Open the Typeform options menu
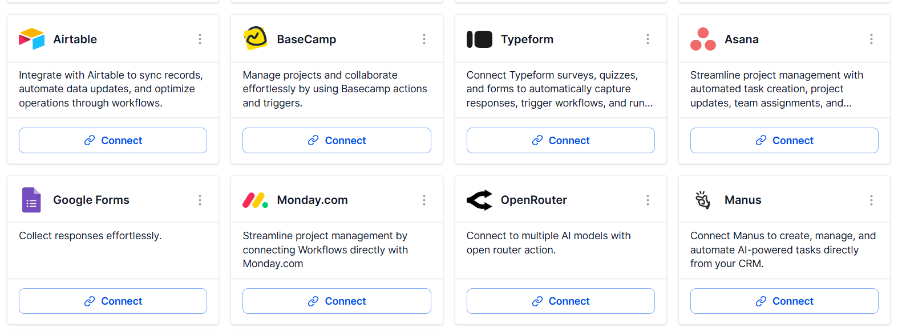 pyautogui.click(x=648, y=39)
